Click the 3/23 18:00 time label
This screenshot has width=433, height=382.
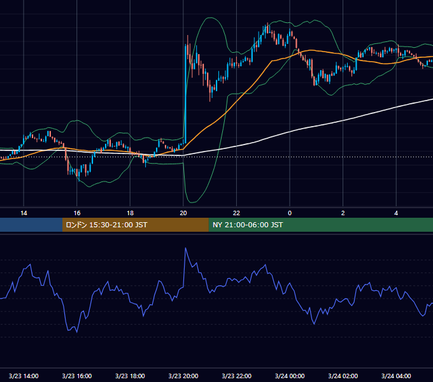pyautogui.click(x=130, y=376)
